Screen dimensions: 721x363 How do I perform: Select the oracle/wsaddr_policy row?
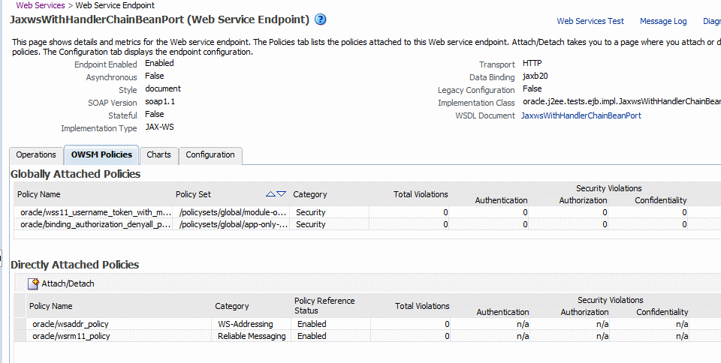tap(71, 324)
